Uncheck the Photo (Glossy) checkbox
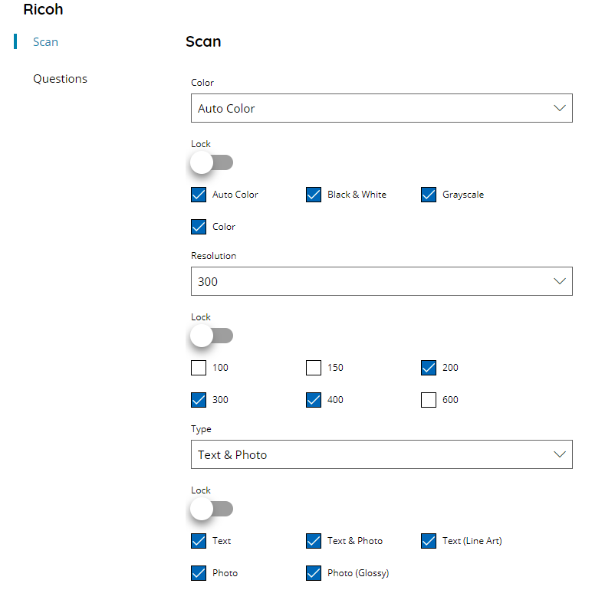Viewport: 592px width, 590px height. coord(314,573)
